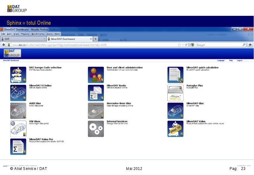254x175 pixels.
Task: Switch to the DAT tab
Action: tap(23, 39)
